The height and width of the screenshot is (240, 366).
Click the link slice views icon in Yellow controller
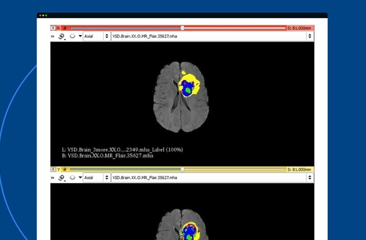pyautogui.click(x=62, y=178)
